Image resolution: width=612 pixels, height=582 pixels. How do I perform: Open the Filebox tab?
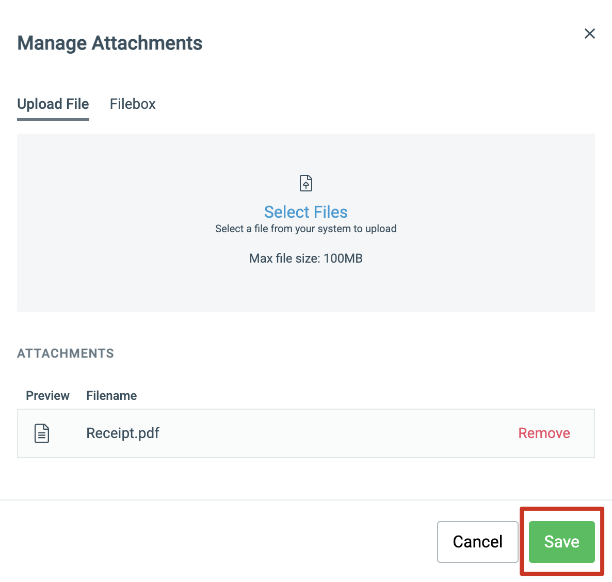point(133,104)
